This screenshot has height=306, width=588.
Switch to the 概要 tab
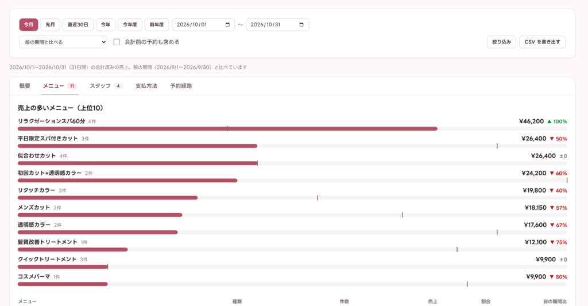point(25,86)
